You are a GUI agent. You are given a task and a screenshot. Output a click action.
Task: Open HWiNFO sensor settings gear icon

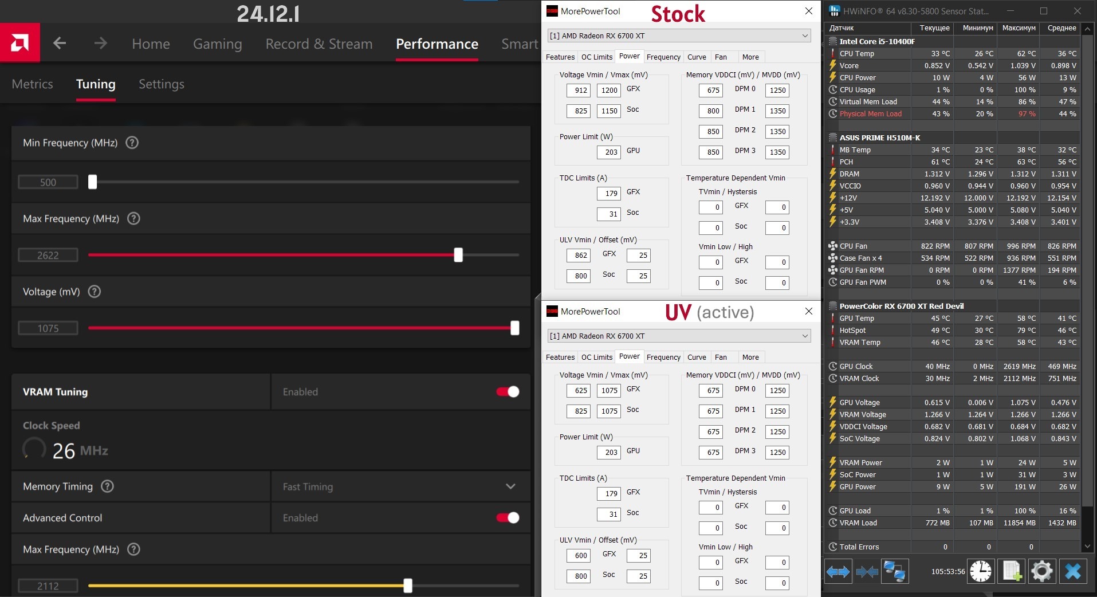(x=1042, y=571)
